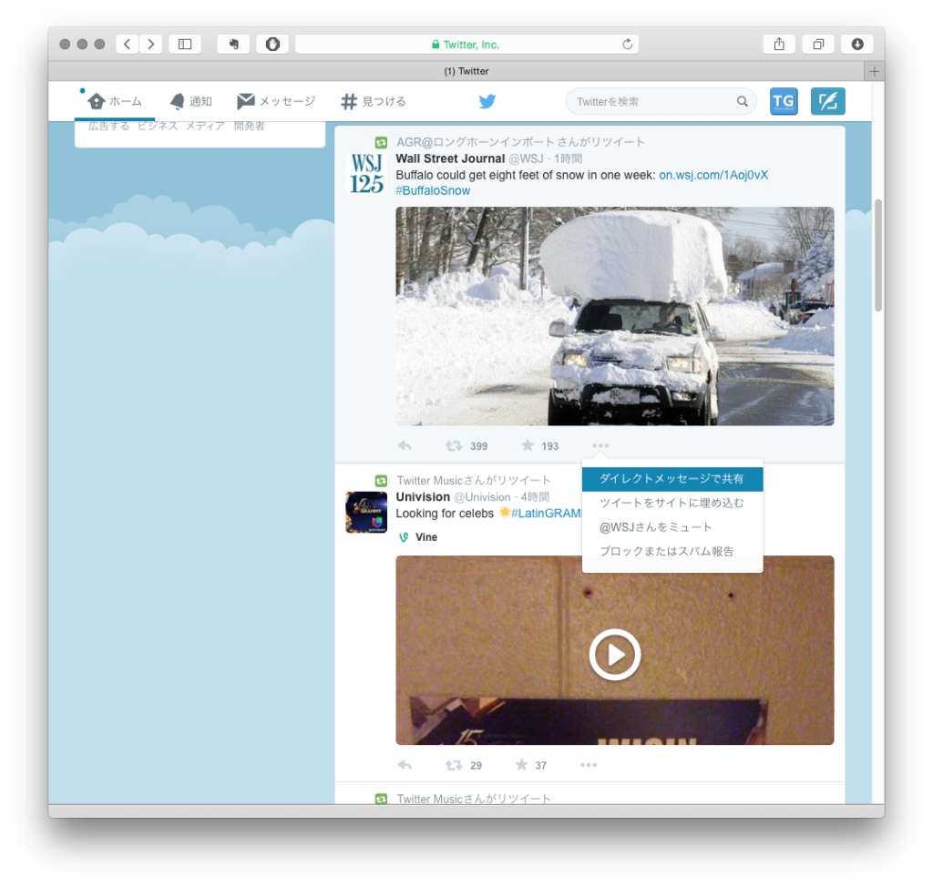The image size is (933, 887).
Task: Open the more menu on WSJ tweet
Action: (x=600, y=445)
